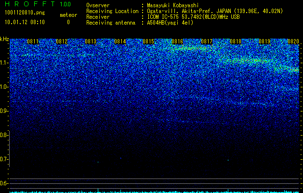The image size is (303, 193).
Task: Click the 0811 time marker
Action: click(33, 41)
